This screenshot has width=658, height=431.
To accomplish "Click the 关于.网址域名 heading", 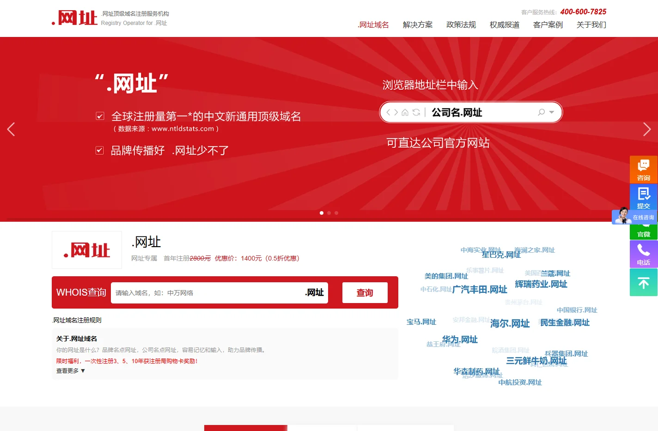I will click(77, 339).
